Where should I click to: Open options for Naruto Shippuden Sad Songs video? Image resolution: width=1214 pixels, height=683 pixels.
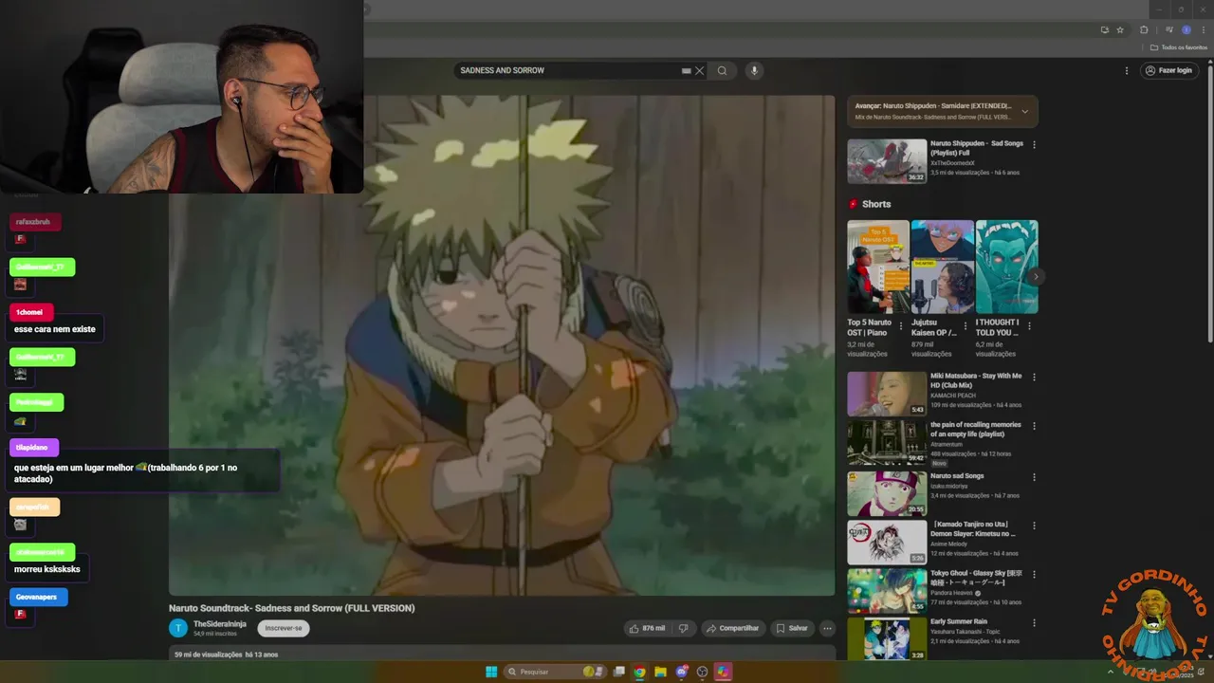[1034, 145]
